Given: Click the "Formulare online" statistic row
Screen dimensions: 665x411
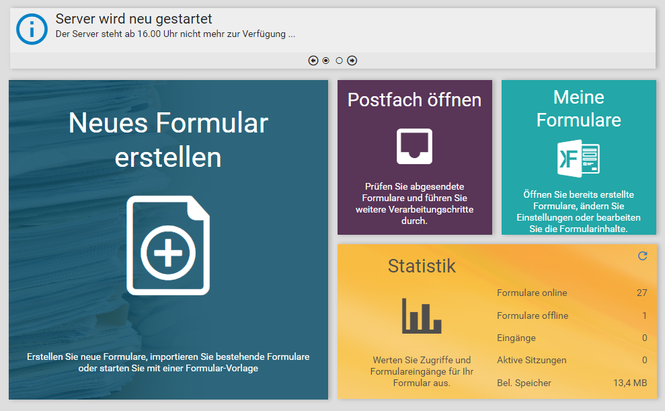Looking at the screenshot, I should tap(572, 293).
